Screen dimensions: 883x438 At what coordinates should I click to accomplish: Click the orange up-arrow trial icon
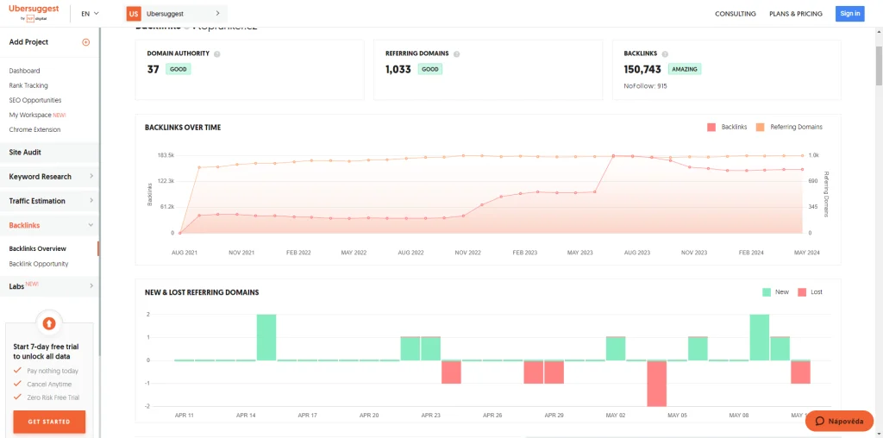click(49, 323)
